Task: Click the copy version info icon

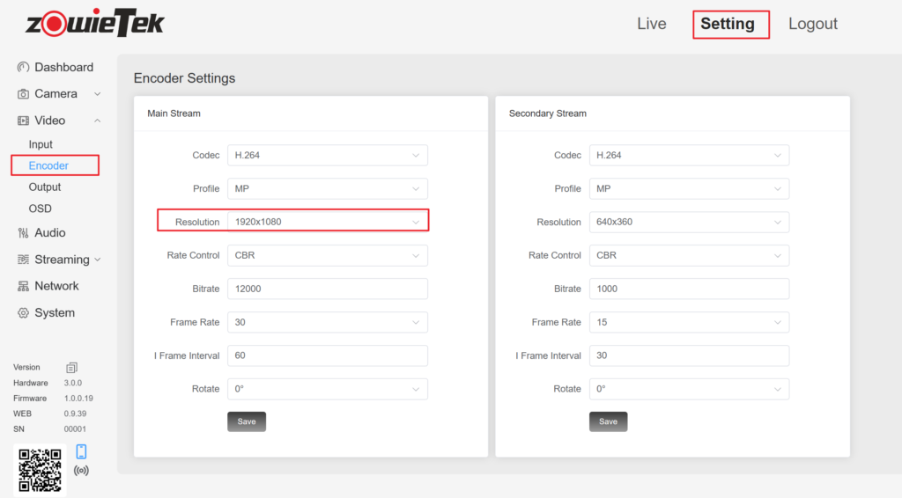Action: click(72, 367)
